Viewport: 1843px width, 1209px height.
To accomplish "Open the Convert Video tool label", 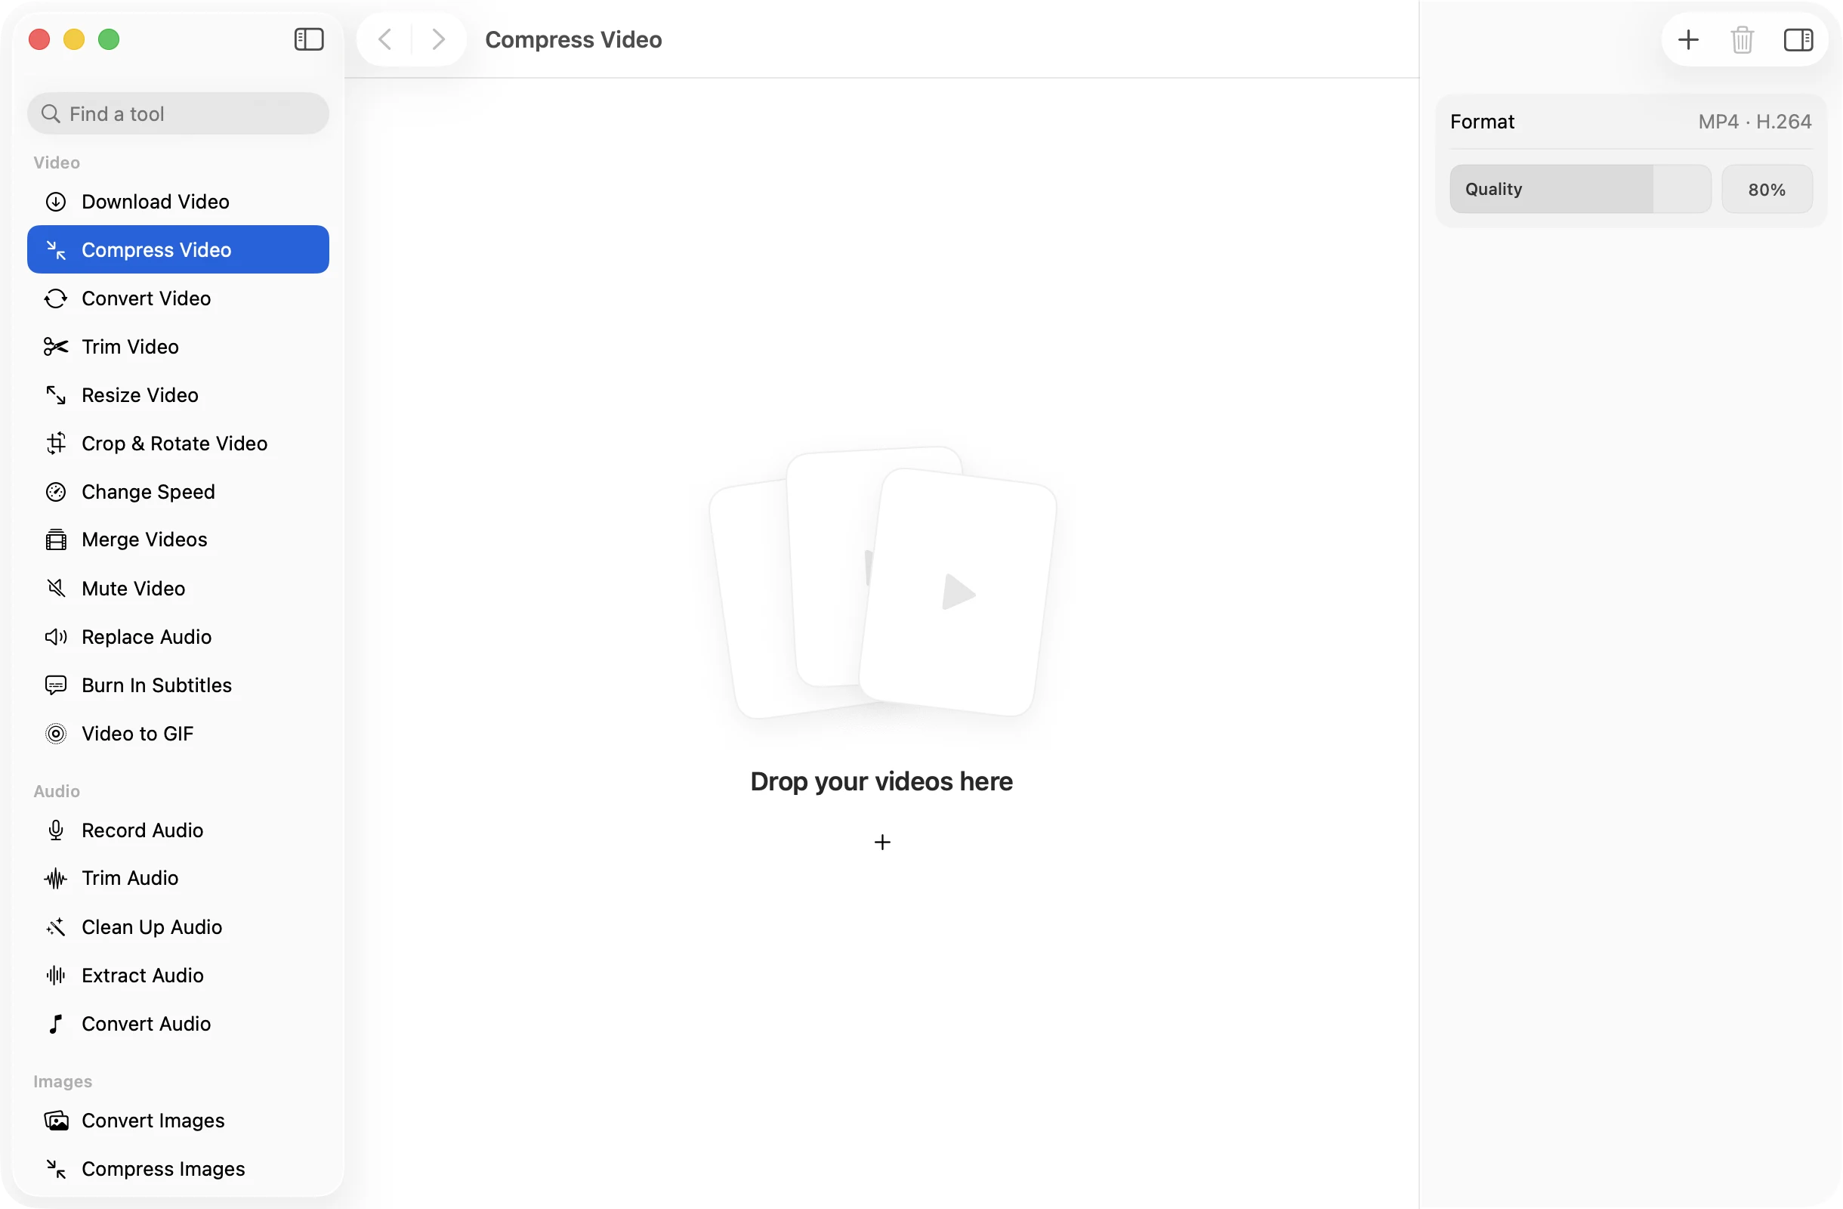I will pos(147,298).
